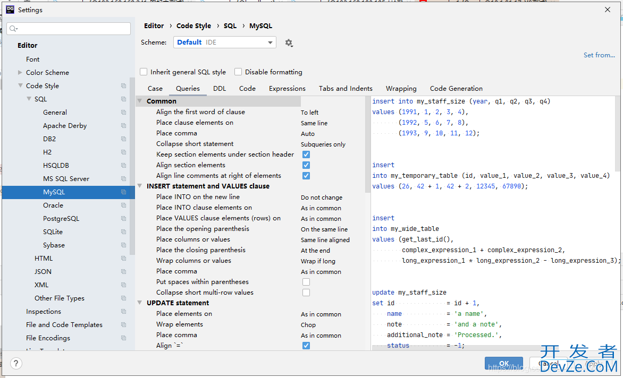Click the copy icon in the Oracle row
Image resolution: width=623 pixels, height=378 pixels.
click(123, 205)
